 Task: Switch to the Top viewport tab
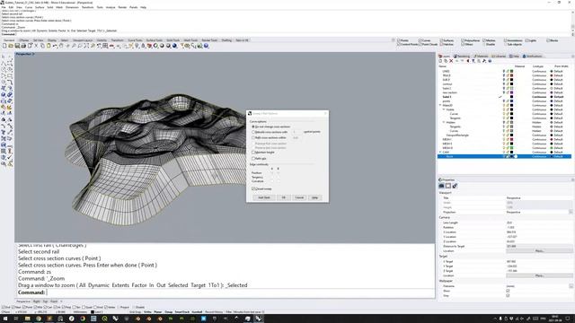(x=45, y=301)
